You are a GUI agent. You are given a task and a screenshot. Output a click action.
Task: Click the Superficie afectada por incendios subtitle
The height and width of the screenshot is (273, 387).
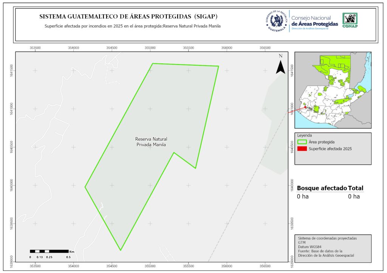(x=132, y=26)
